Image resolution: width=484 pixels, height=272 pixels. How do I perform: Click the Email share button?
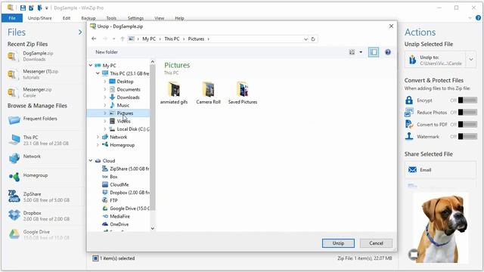coord(440,169)
